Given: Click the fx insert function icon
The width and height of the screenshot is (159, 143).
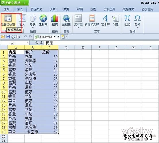Looking at the screenshot, I should click(41, 43).
